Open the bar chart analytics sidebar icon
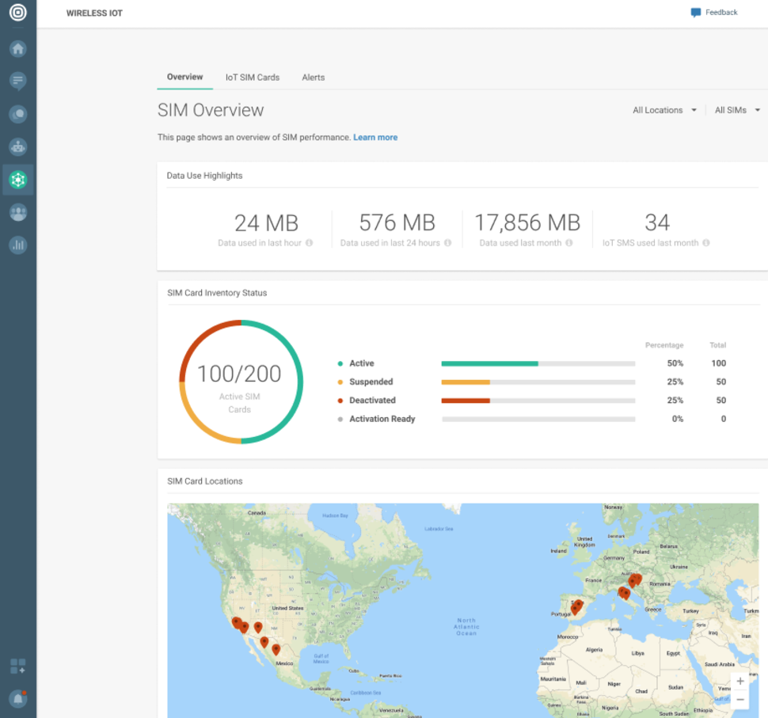This screenshot has height=718, width=768. (x=17, y=245)
